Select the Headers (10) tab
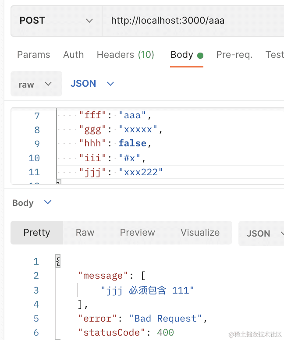Viewport: 284px width, 340px height. (125, 55)
